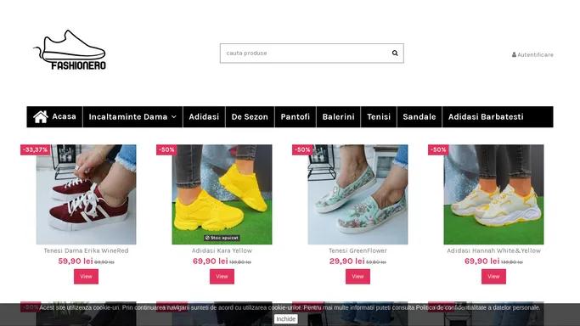
Task: Open Adidasi Hannah White&Yellow image
Action: click(x=494, y=194)
